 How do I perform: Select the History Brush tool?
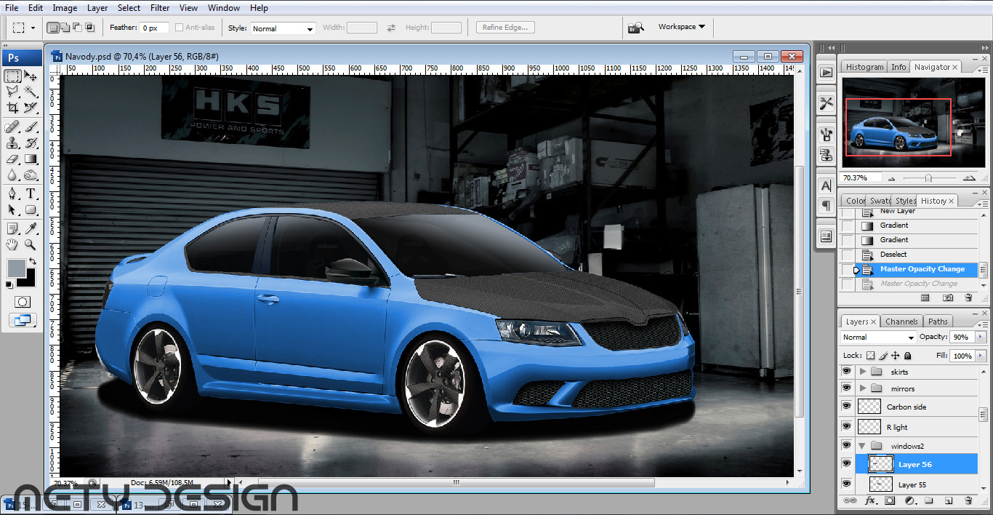click(31, 143)
